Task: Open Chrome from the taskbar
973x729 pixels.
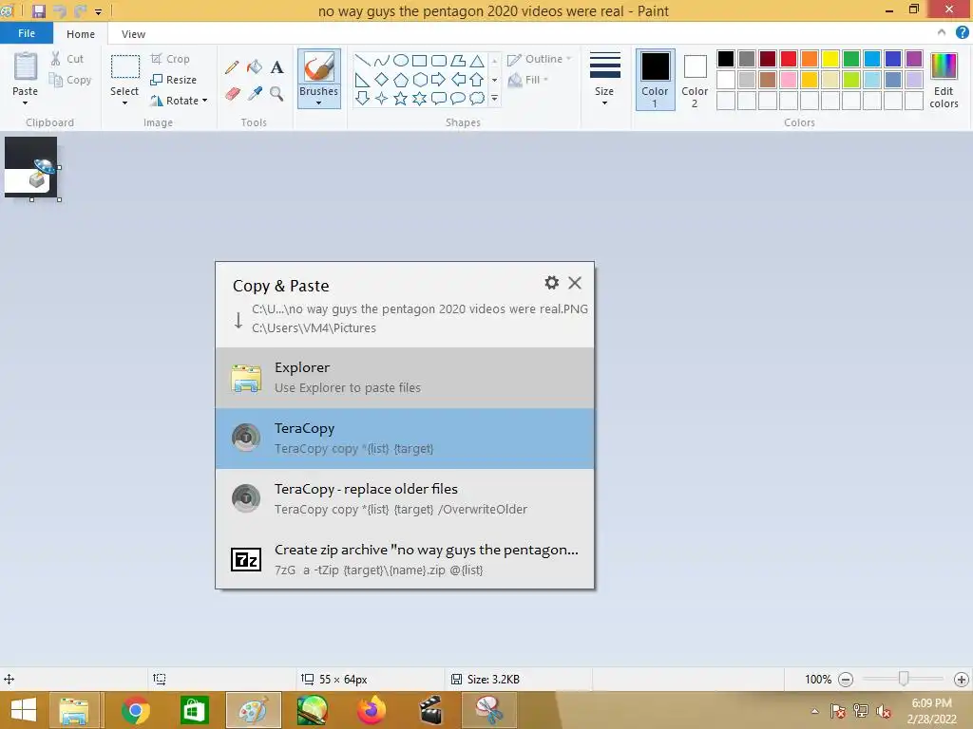Action: point(136,710)
